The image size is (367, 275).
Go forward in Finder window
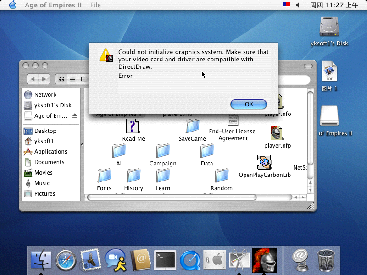pos(44,79)
